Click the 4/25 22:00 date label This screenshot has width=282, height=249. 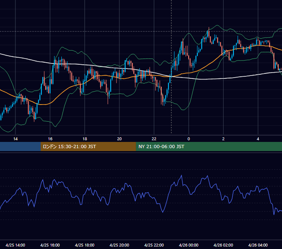tap(154, 245)
